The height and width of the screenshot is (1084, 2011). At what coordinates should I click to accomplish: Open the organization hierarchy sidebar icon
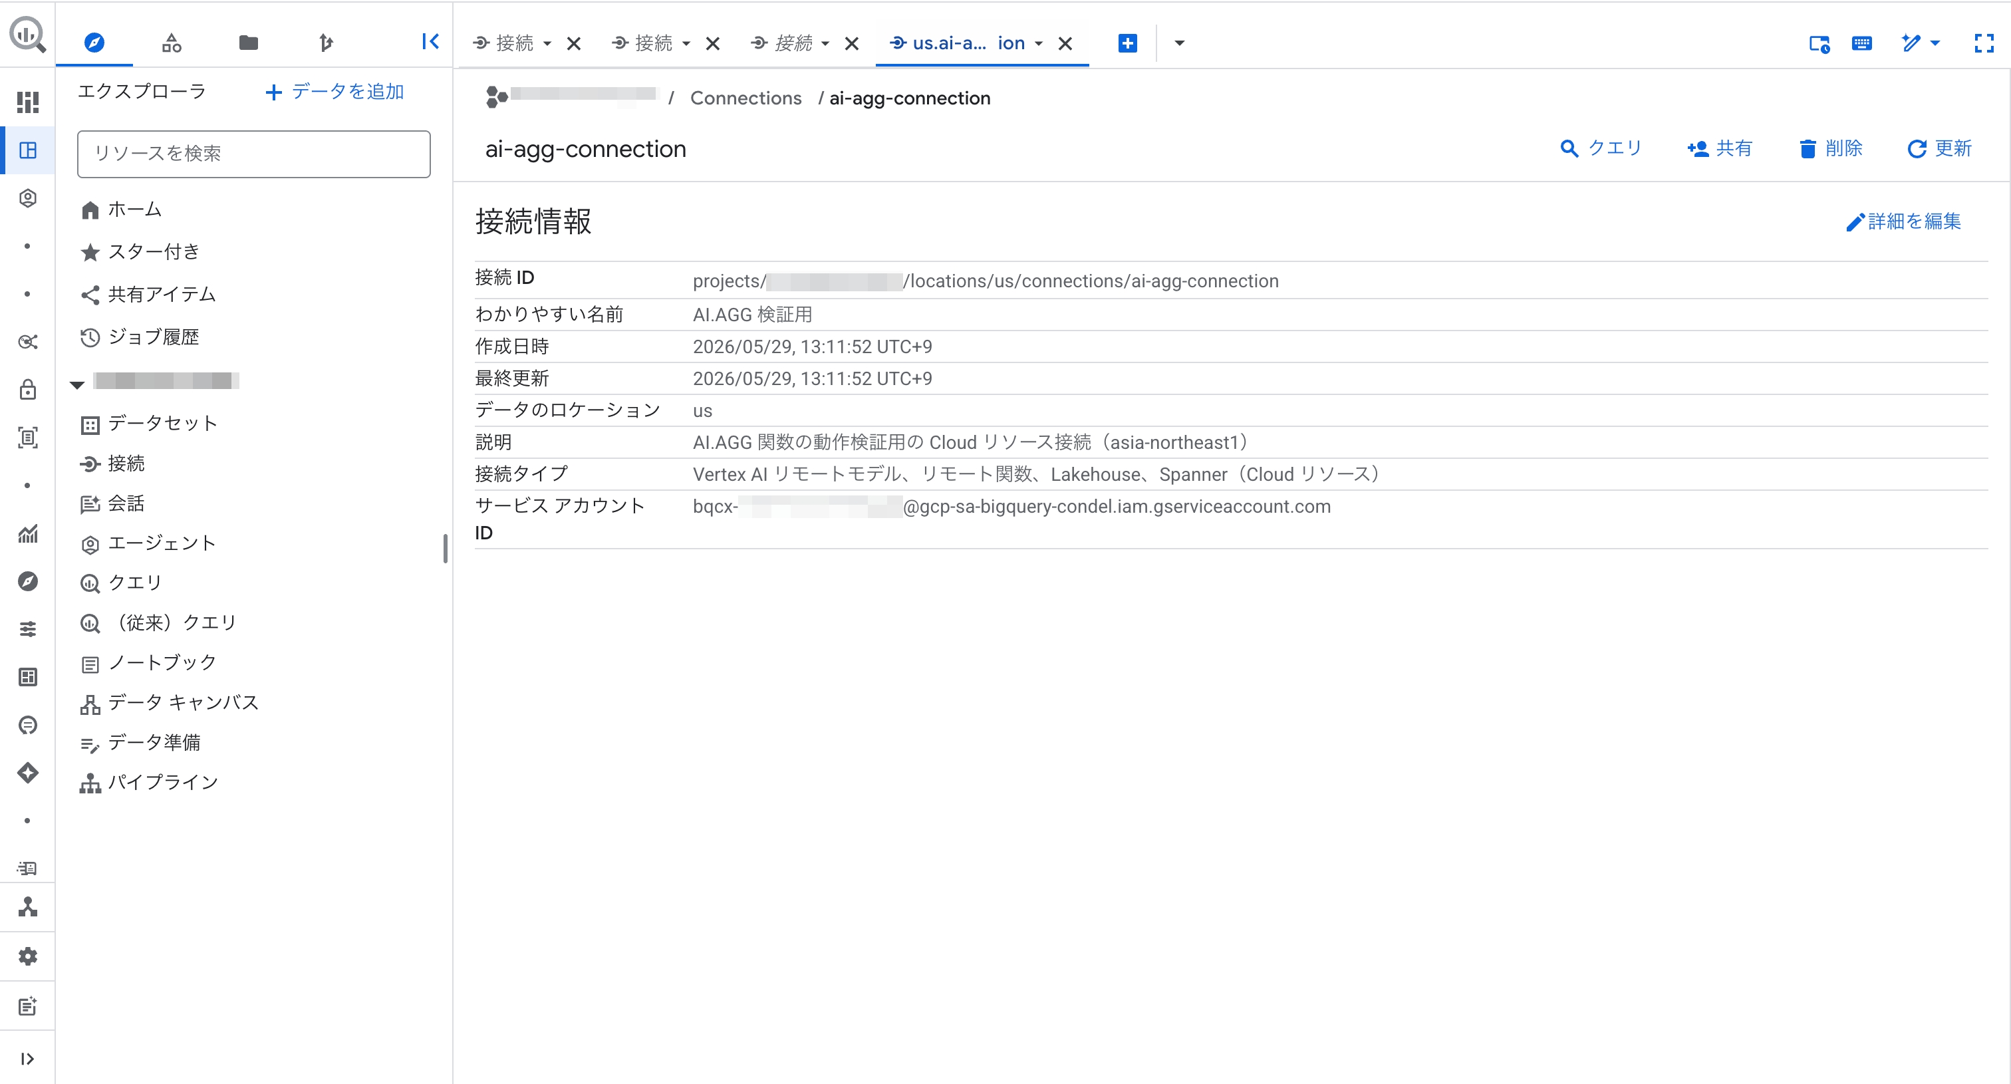point(27,907)
